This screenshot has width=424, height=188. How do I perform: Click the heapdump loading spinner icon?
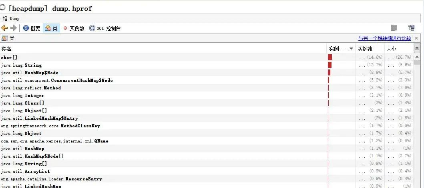click(x=2, y=7)
